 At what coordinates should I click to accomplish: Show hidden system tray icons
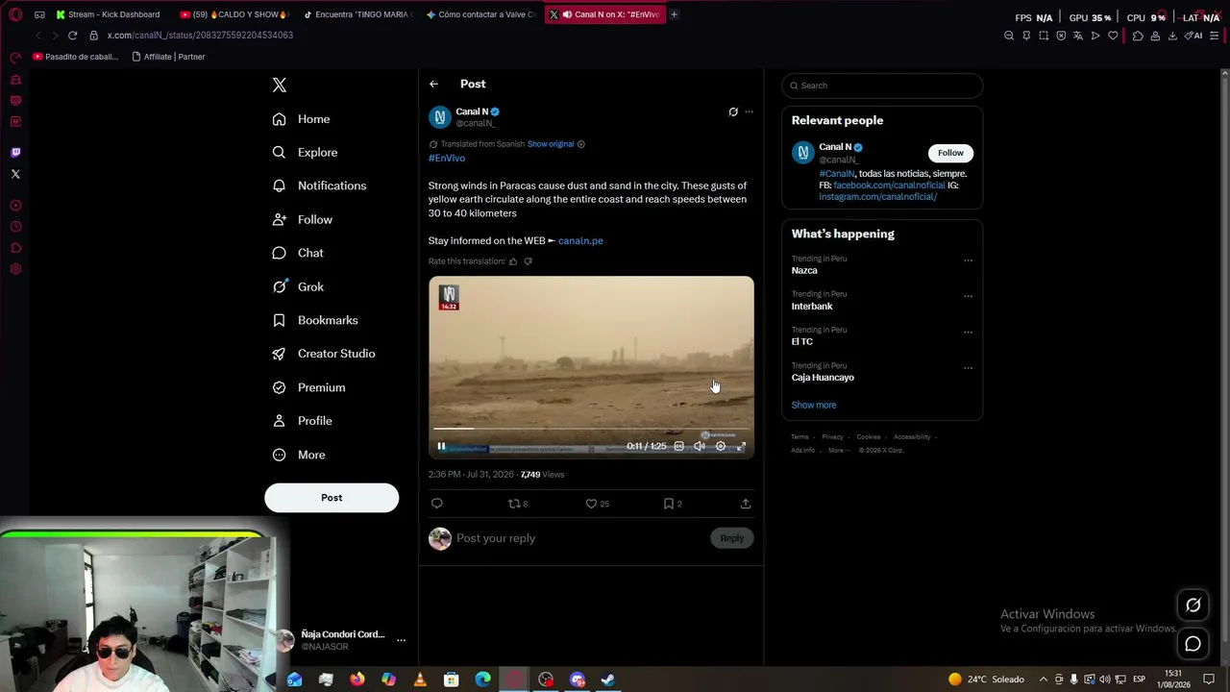point(1044,680)
